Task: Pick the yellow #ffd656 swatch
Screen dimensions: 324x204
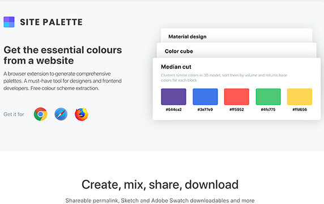Action: pyautogui.click(x=300, y=97)
